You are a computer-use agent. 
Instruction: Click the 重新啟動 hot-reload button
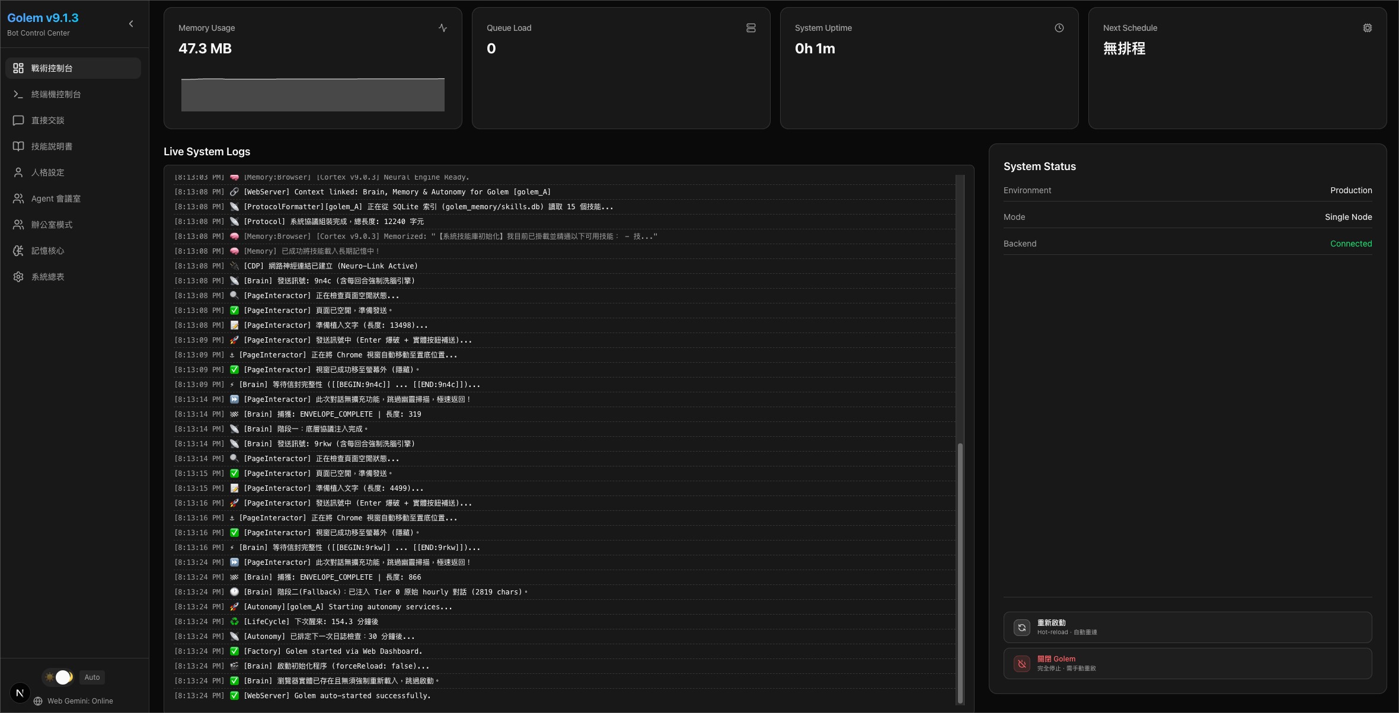1187,627
